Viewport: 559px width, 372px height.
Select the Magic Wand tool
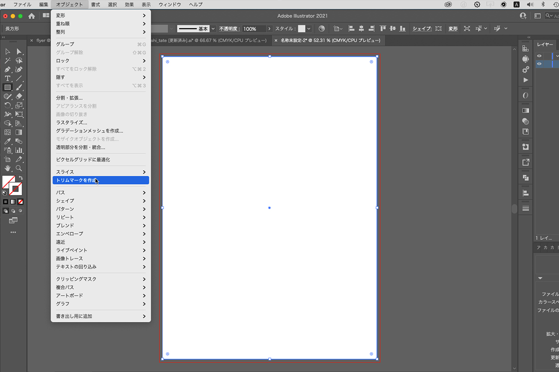click(7, 60)
